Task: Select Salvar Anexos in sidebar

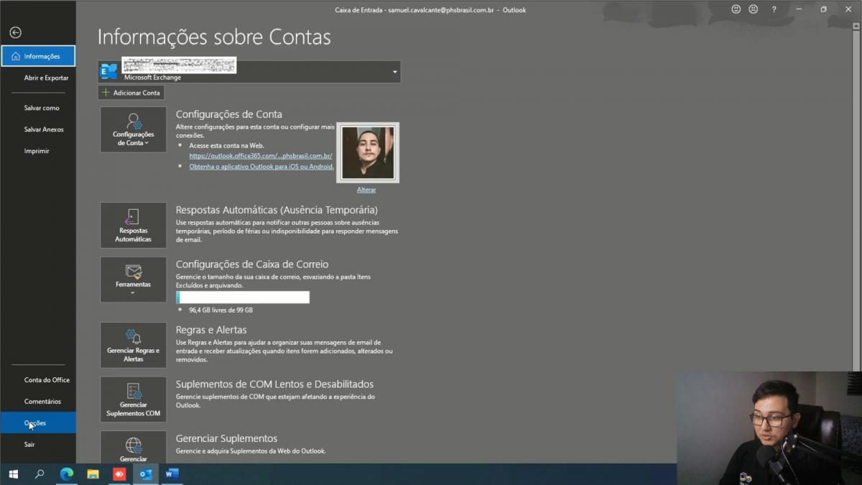Action: point(44,129)
